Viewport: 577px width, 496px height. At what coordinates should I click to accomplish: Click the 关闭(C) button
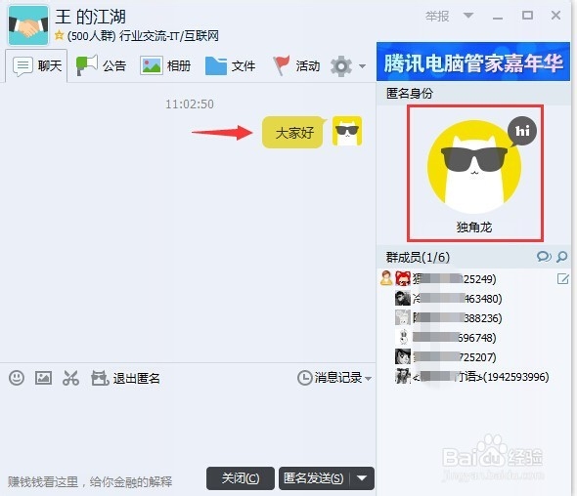tap(241, 478)
